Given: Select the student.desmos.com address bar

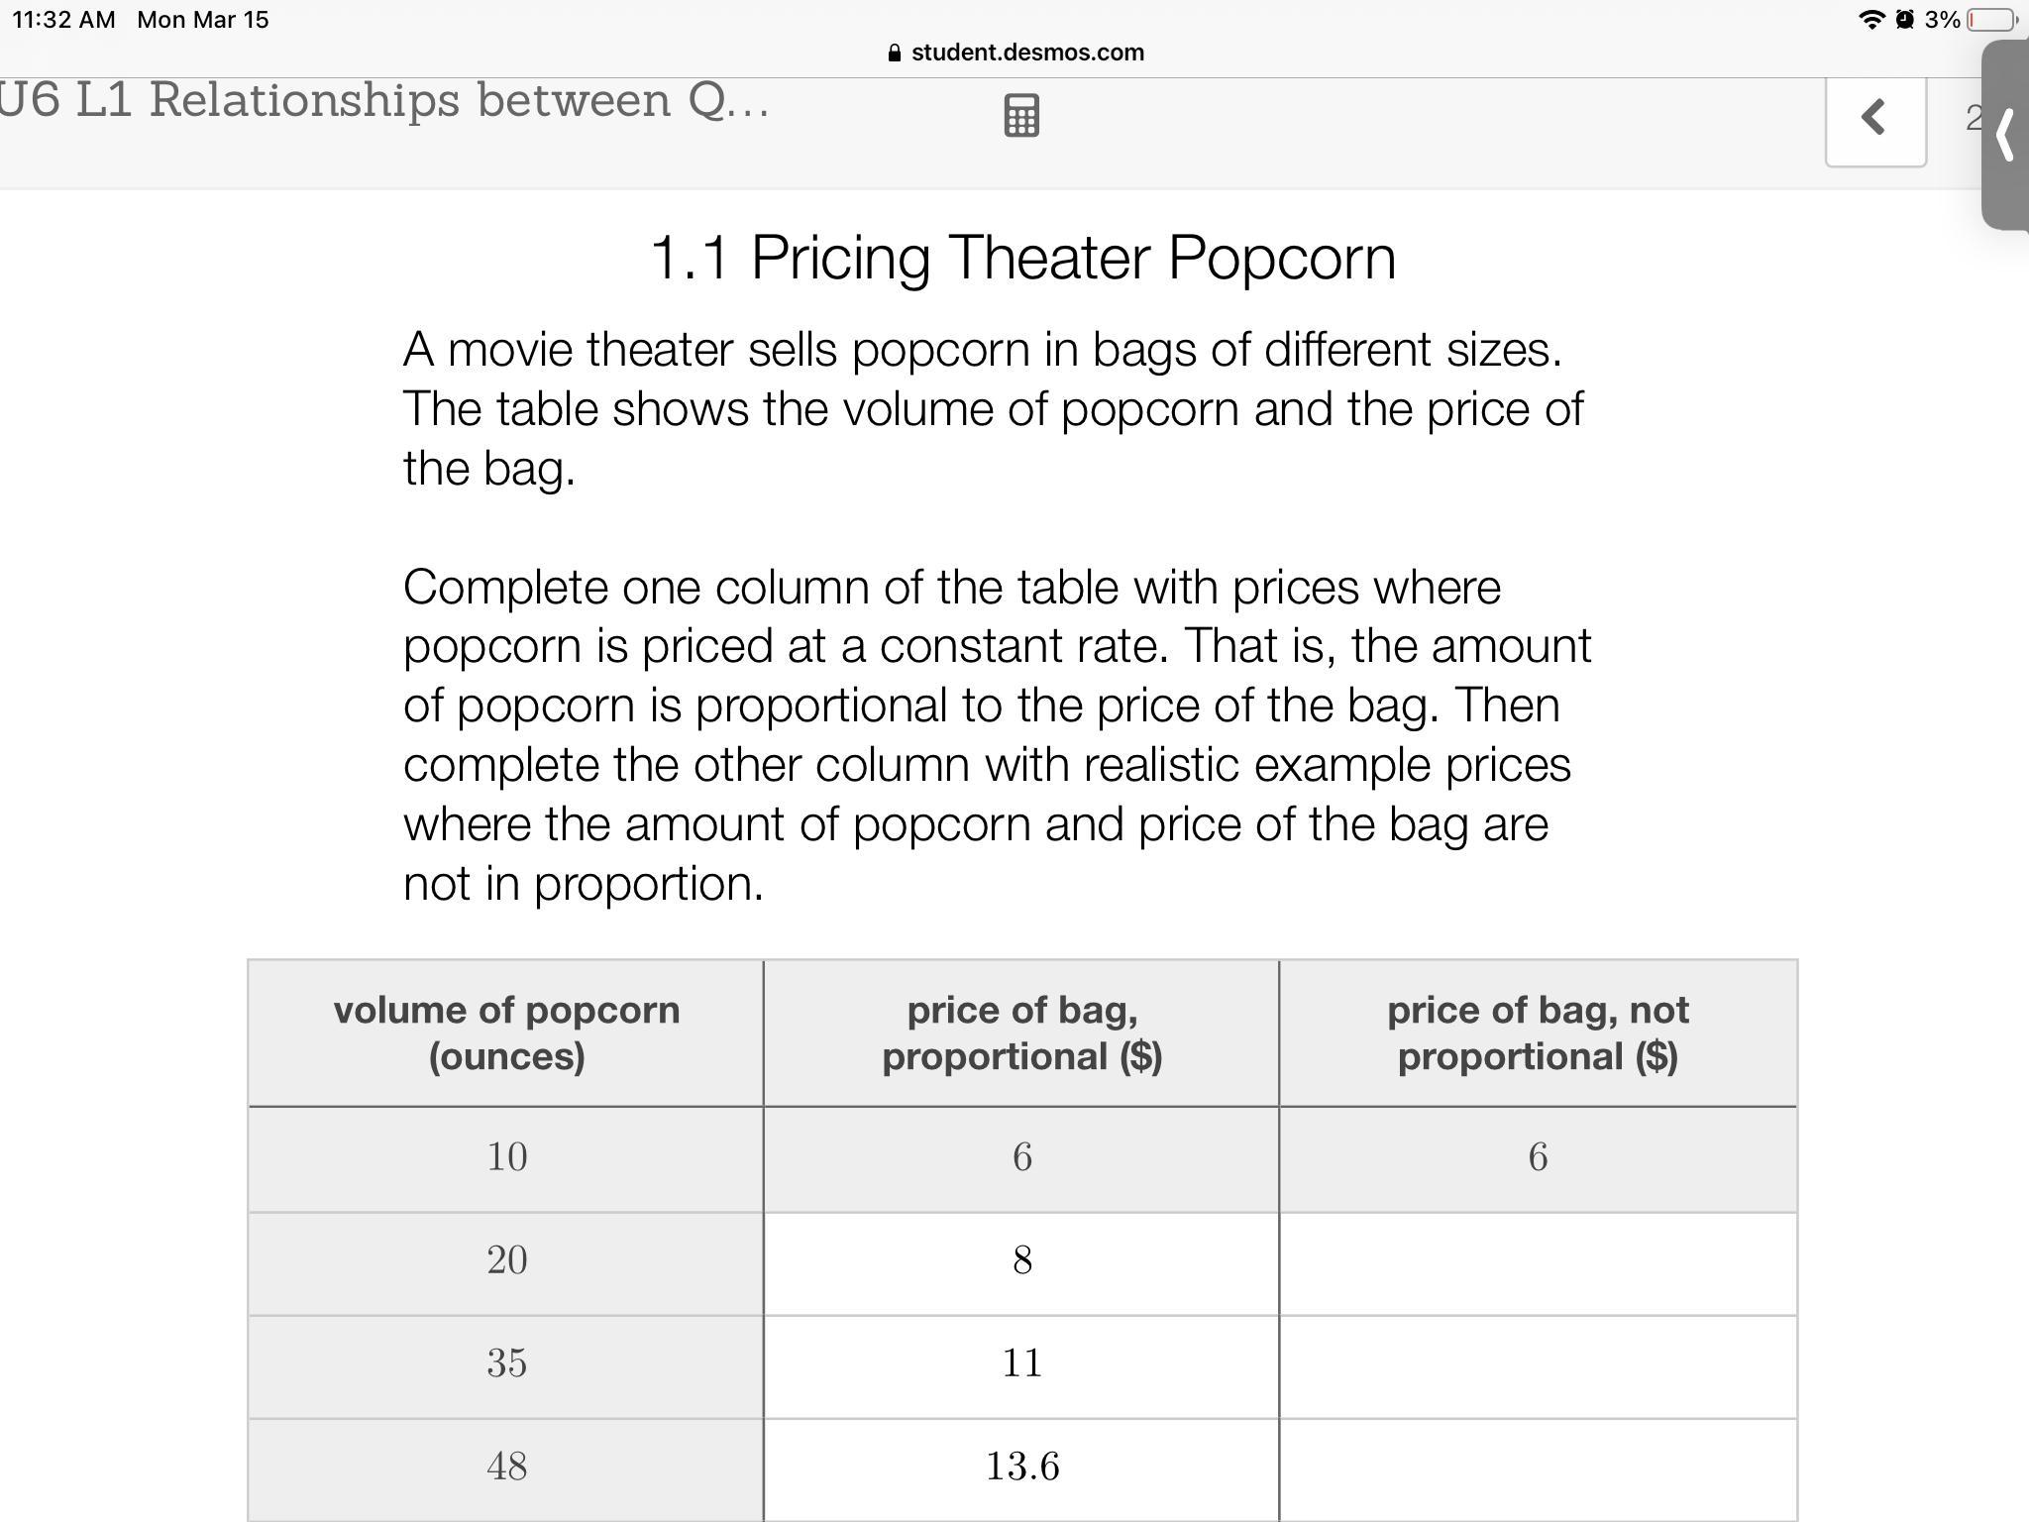Looking at the screenshot, I should [1026, 53].
